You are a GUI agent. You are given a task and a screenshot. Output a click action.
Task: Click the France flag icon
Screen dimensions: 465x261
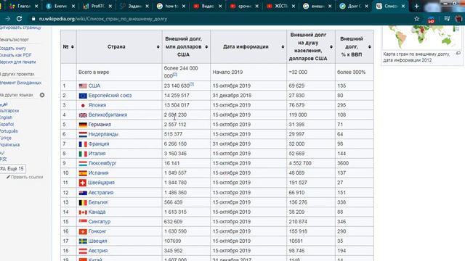click(83, 144)
